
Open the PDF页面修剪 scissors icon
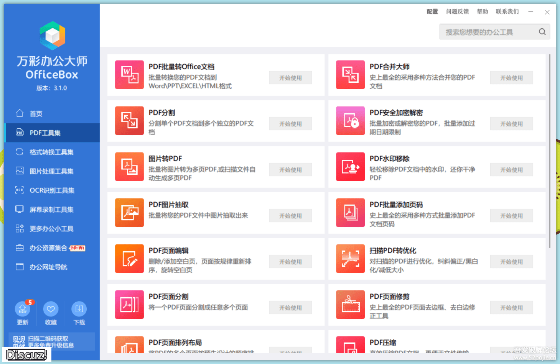[350, 305]
